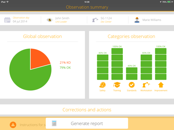174x130 pixels.
Task: Click the Generate report button
Action: click(87, 123)
